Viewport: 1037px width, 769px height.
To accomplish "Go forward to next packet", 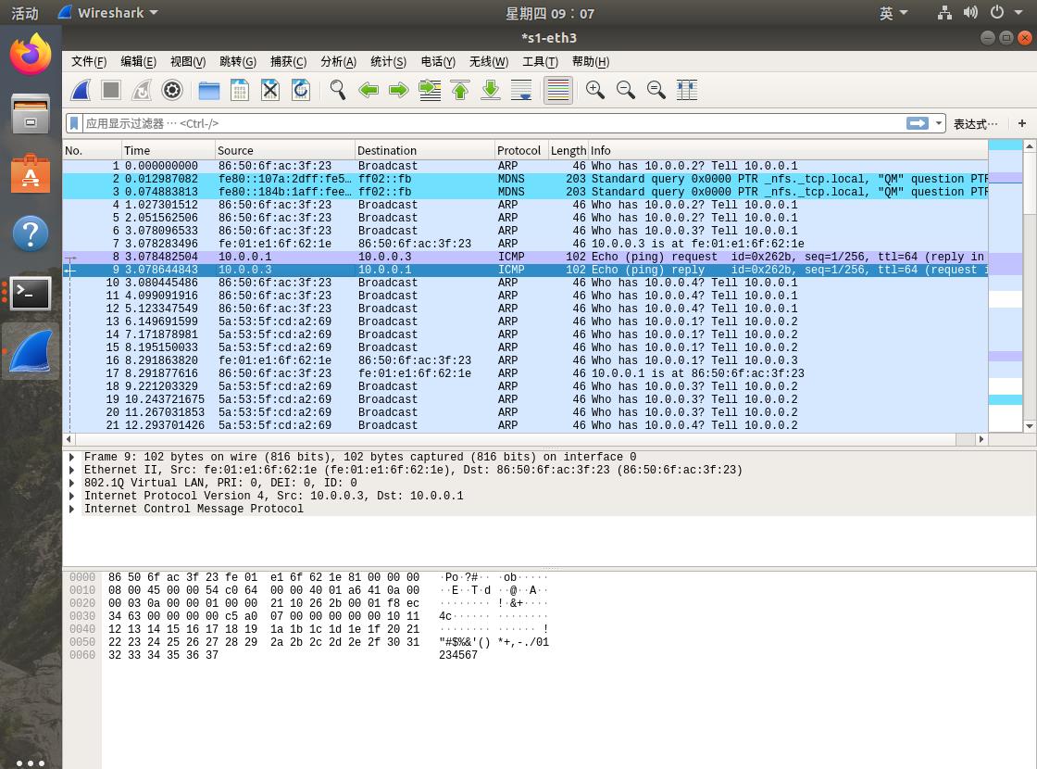I will 399,90.
